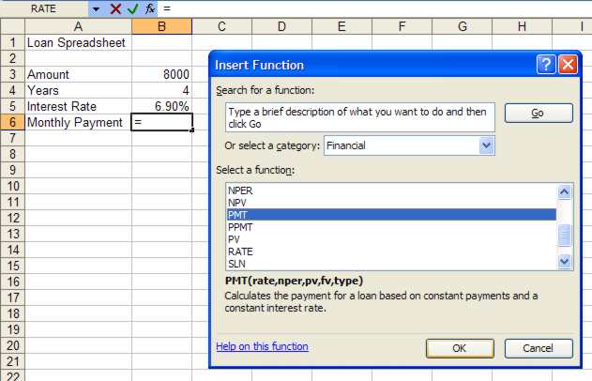Image resolution: width=592 pixels, height=381 pixels.
Task: Open the Help on this function link
Action: click(x=262, y=347)
